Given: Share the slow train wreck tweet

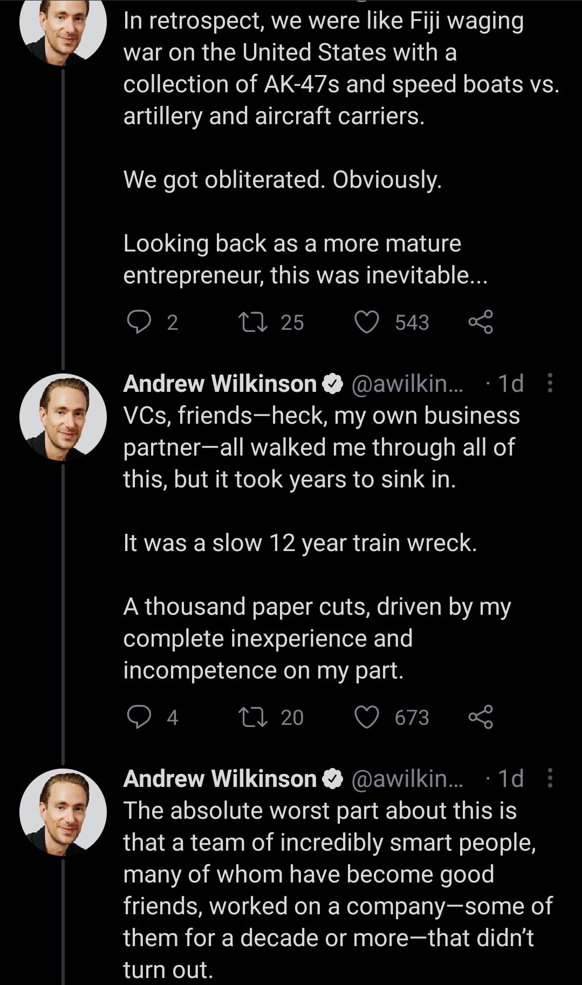Looking at the screenshot, I should [480, 717].
